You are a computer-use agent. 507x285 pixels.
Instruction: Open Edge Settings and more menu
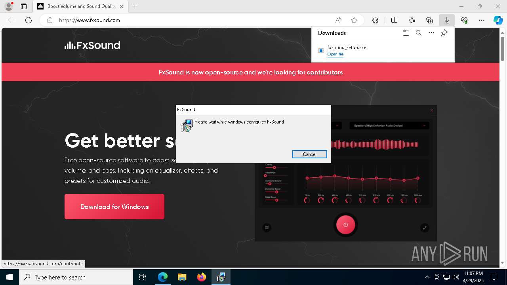pos(482,20)
